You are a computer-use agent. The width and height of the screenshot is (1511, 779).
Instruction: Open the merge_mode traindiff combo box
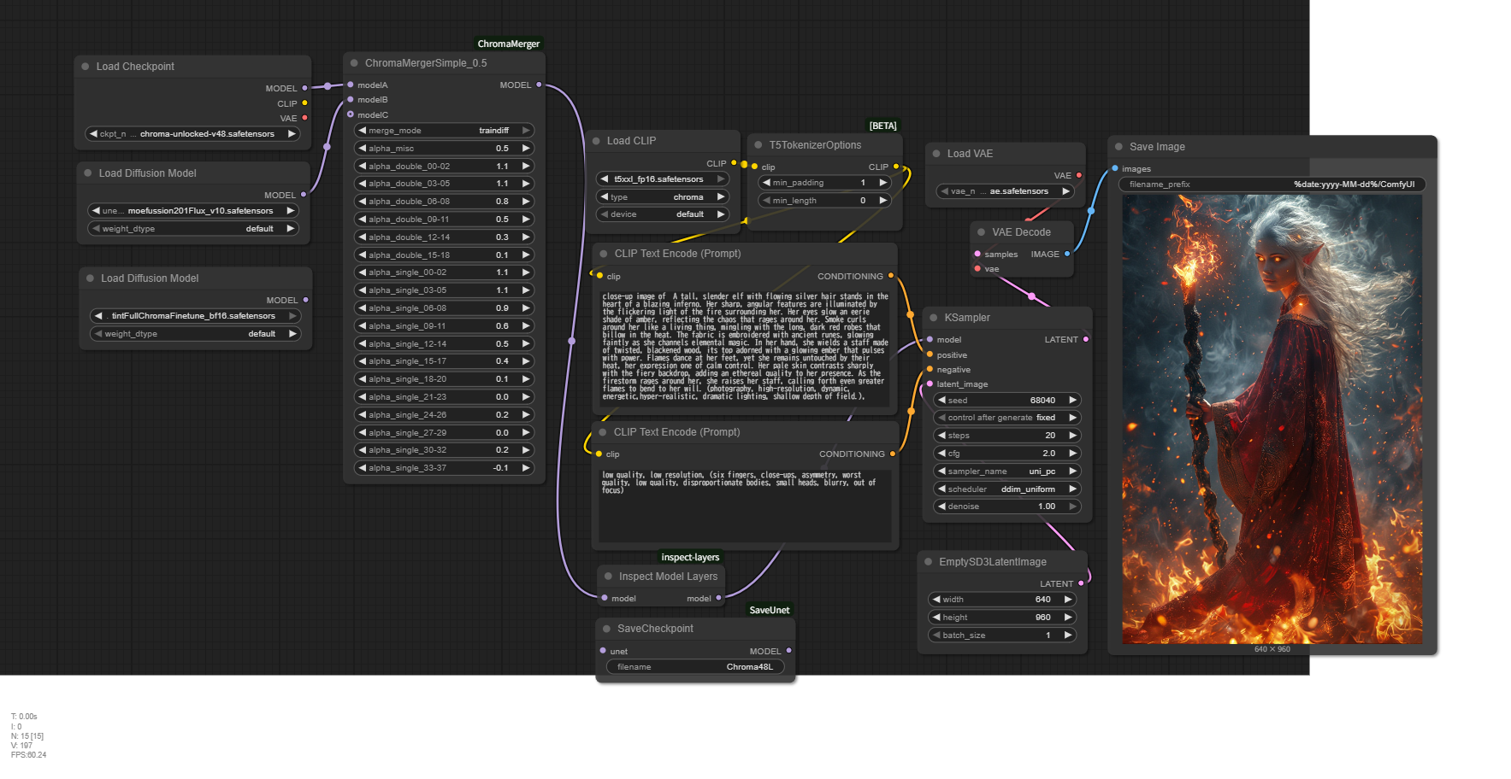click(x=444, y=131)
